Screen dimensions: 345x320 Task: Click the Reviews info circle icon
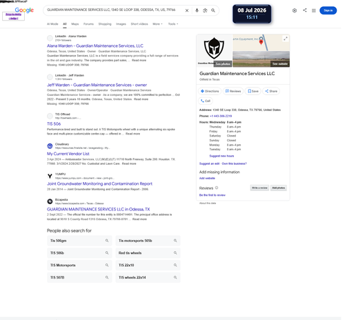[x=217, y=188]
